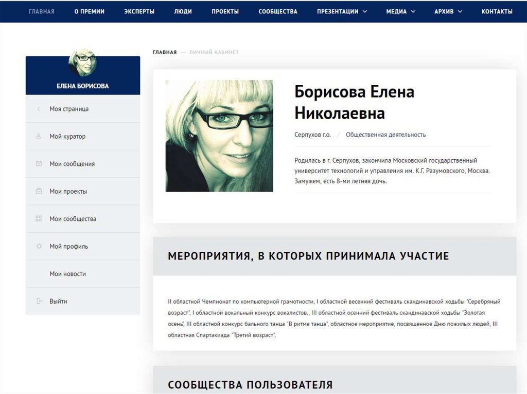The height and width of the screenshot is (394, 527).
Task: Select the Проекты menu item
Action: tap(225, 11)
